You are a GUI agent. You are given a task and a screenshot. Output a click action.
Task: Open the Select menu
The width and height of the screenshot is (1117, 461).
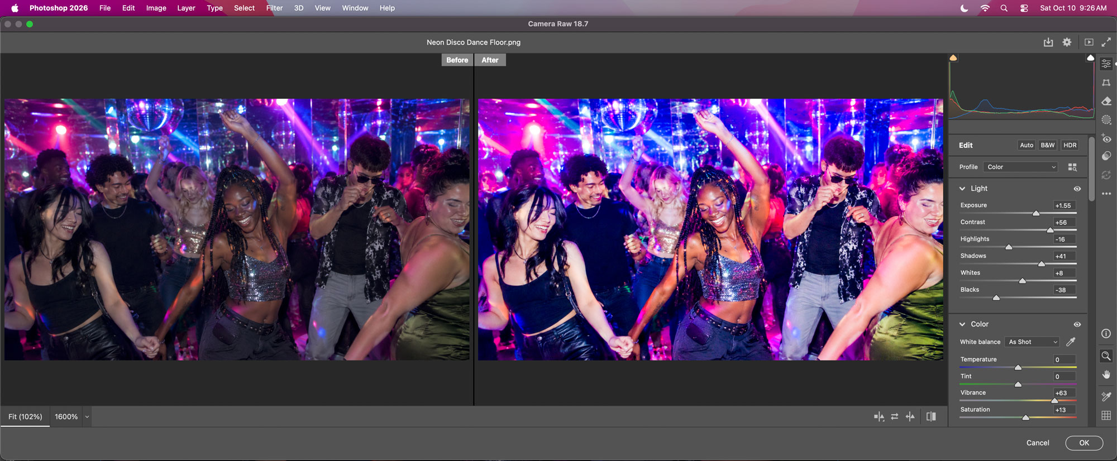[x=244, y=8]
